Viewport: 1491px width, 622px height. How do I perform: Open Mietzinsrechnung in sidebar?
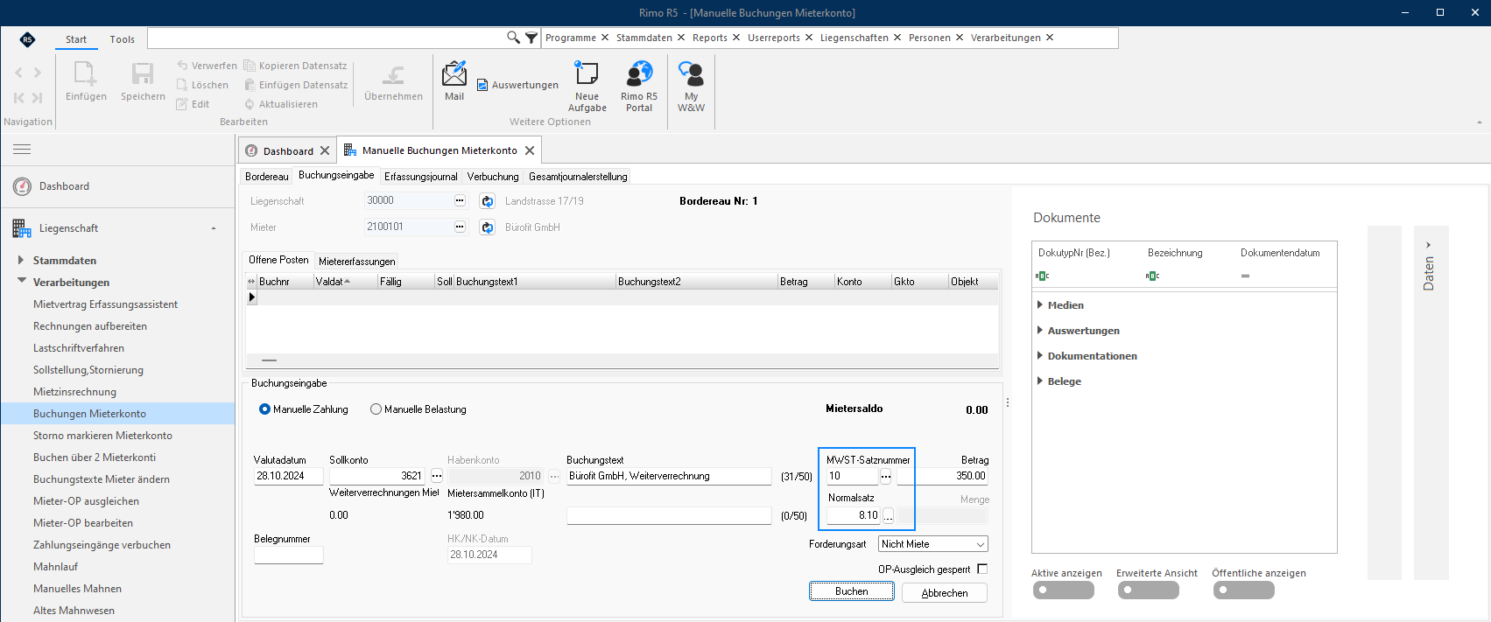coord(74,392)
